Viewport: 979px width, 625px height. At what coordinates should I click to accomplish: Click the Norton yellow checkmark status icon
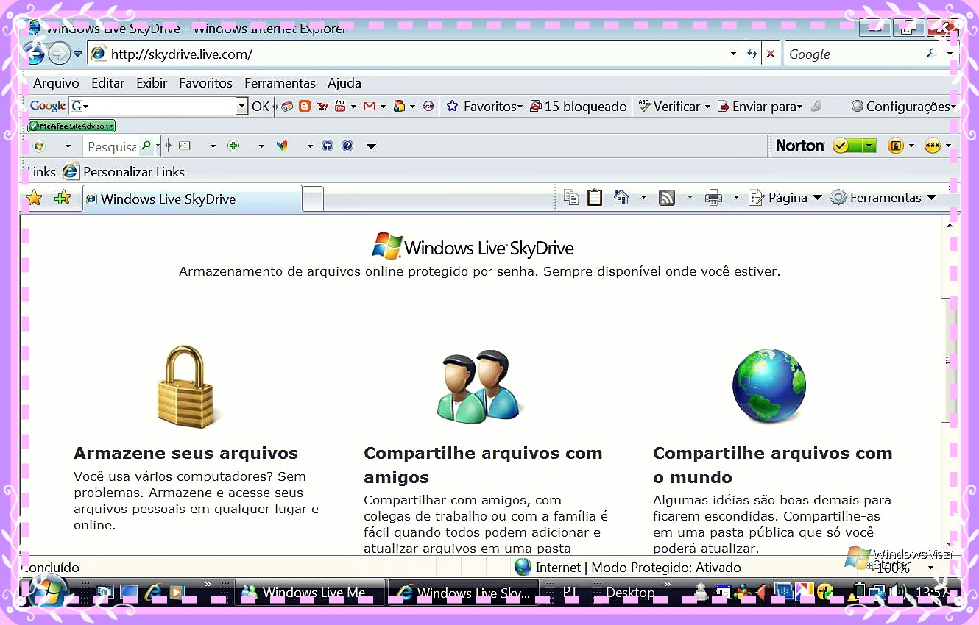pos(841,146)
